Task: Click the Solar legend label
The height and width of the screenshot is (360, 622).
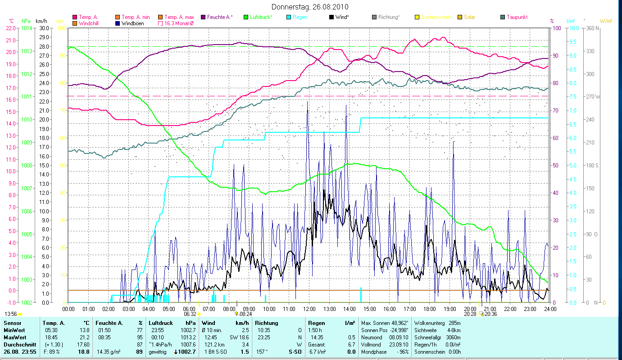Action: (x=469, y=18)
